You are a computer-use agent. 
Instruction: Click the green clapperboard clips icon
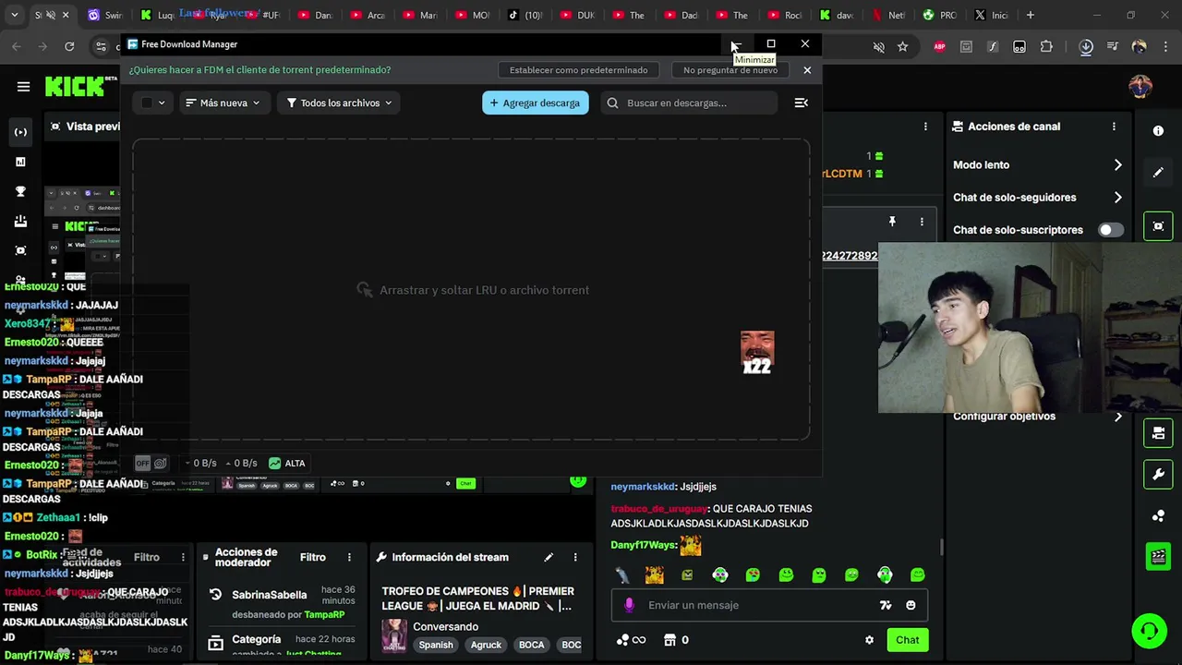[x=1158, y=557]
